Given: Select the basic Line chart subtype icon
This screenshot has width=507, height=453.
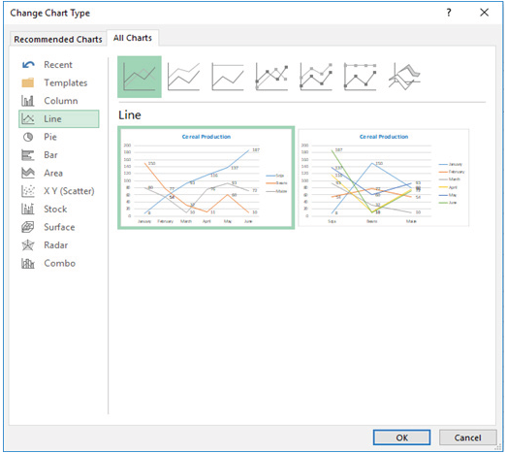Looking at the screenshot, I should [x=140, y=77].
